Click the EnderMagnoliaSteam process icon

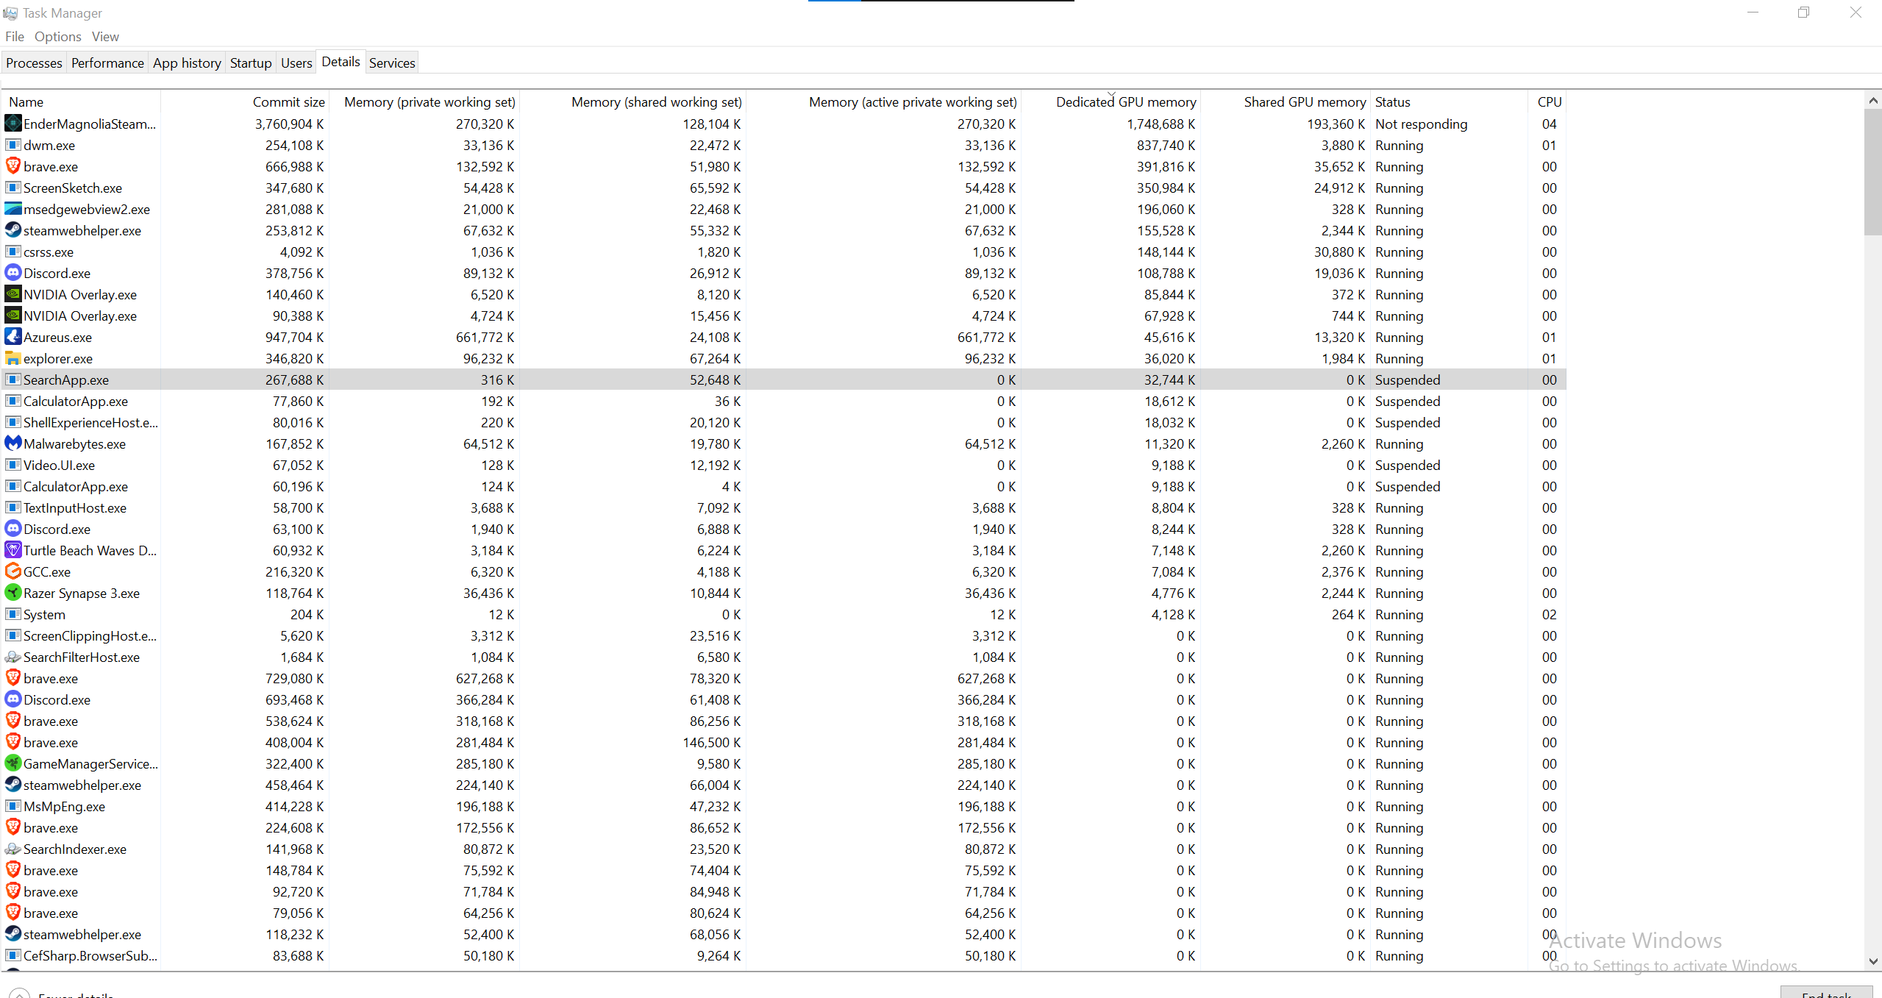click(x=13, y=124)
